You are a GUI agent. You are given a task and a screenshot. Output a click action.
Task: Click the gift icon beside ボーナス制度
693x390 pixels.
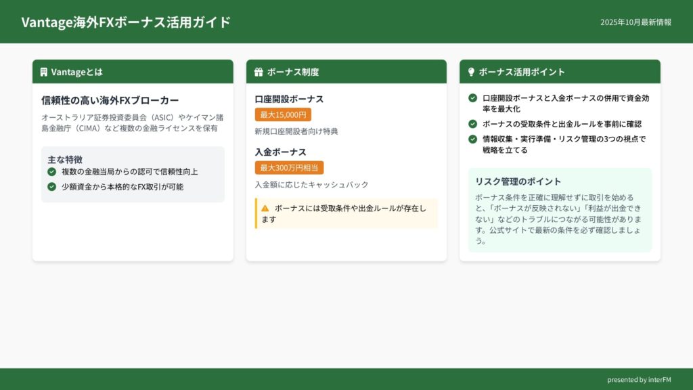click(x=259, y=72)
